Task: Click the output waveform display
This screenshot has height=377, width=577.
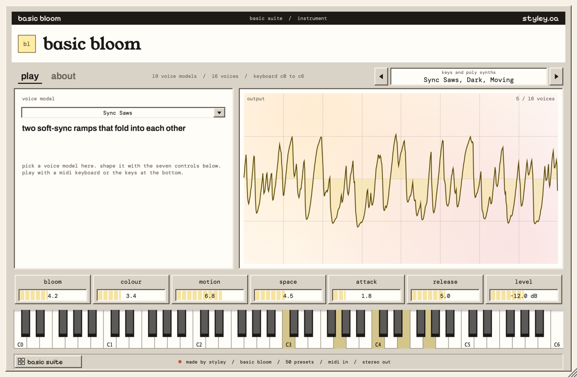Action: tap(401, 178)
